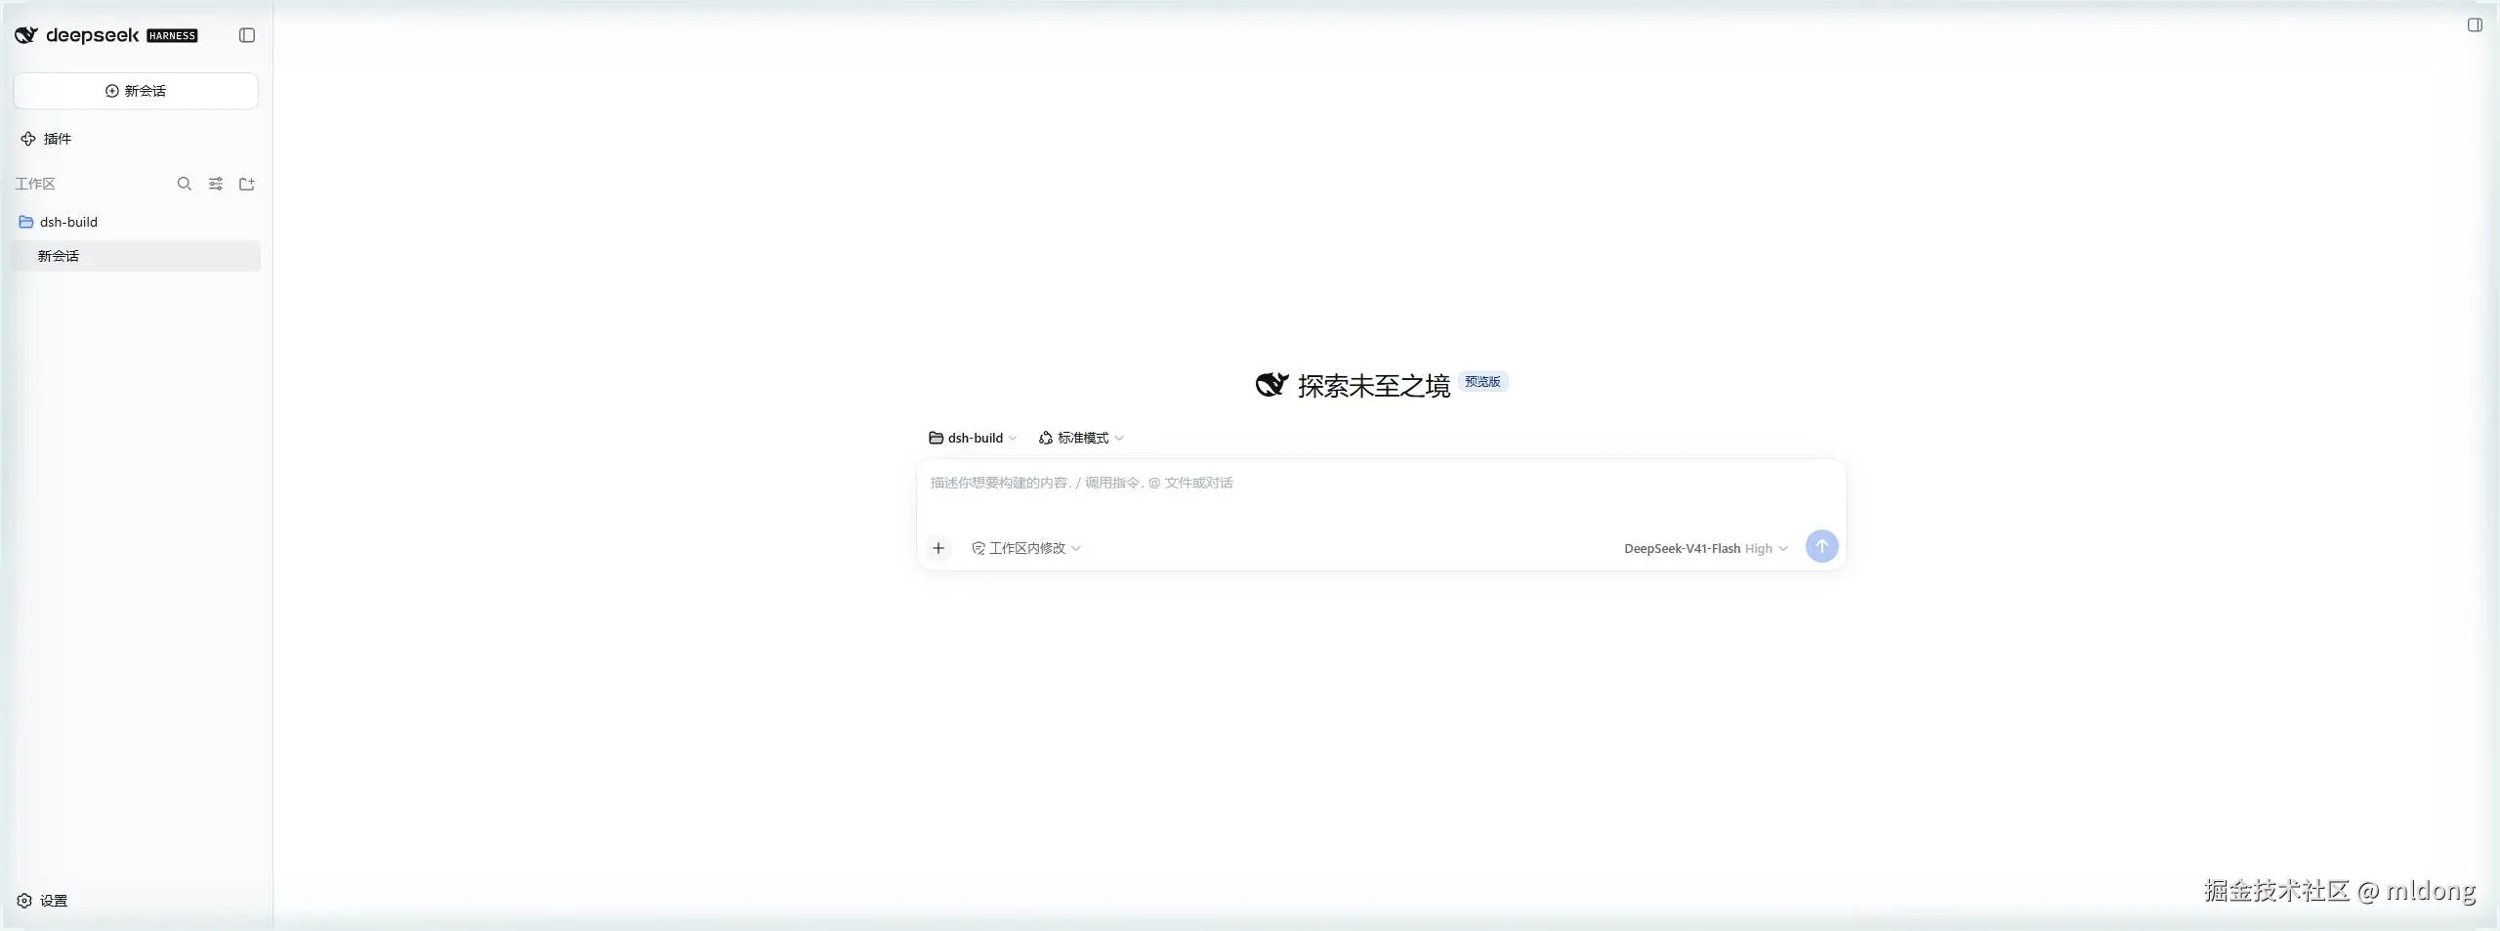Add a new workspace folder icon

click(247, 184)
